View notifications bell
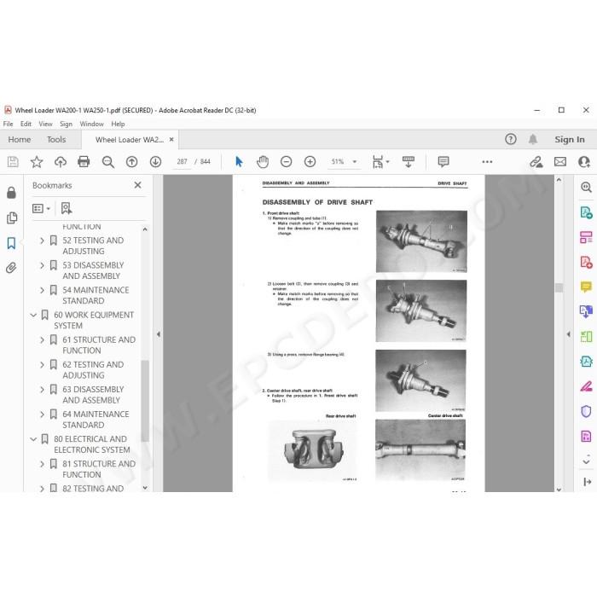This screenshot has height=597, width=597. (x=533, y=139)
